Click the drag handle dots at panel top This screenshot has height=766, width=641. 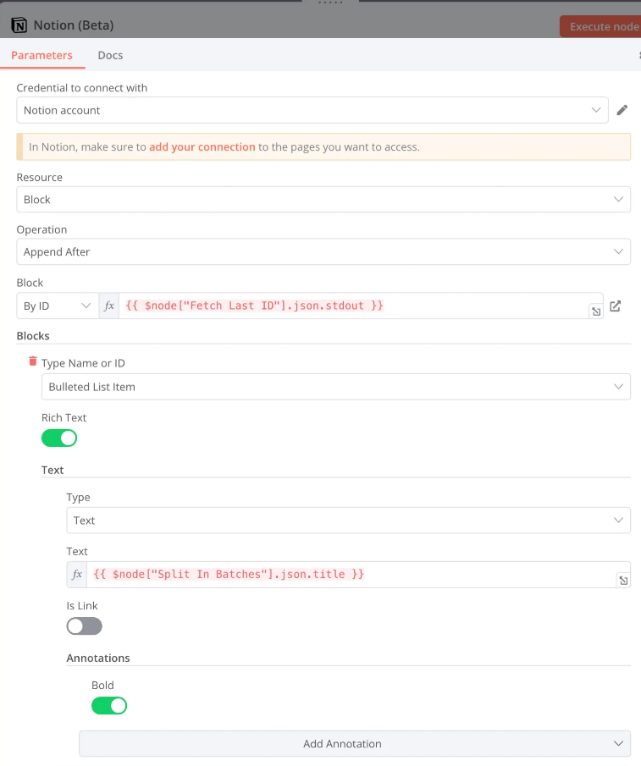pyautogui.click(x=330, y=3)
